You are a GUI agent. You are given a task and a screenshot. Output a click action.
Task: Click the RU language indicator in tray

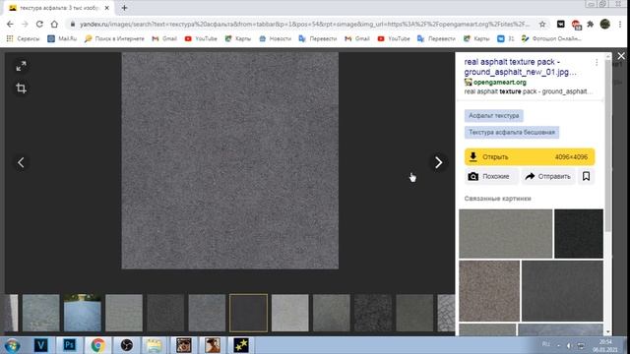click(x=545, y=344)
